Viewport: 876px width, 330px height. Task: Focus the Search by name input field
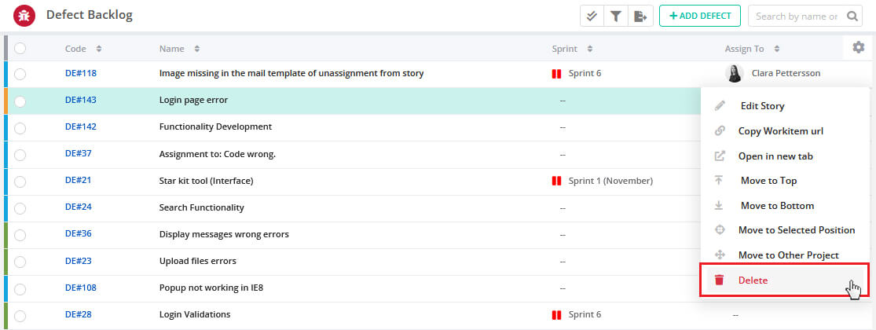point(797,16)
